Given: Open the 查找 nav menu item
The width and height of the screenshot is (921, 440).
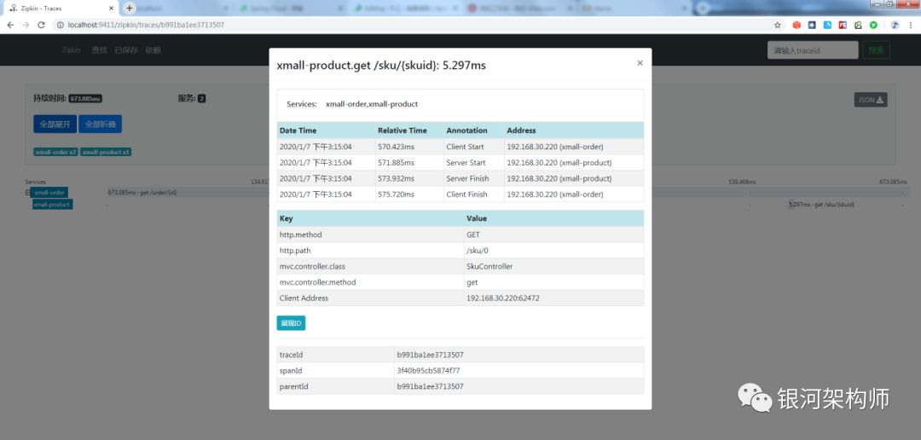Looking at the screenshot, I should pyautogui.click(x=99, y=50).
